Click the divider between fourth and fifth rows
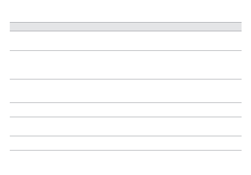The height and width of the screenshot is (175, 251). (x=125, y=117)
